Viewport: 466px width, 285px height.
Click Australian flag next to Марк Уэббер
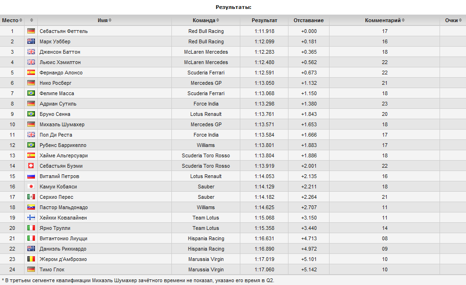(31, 41)
